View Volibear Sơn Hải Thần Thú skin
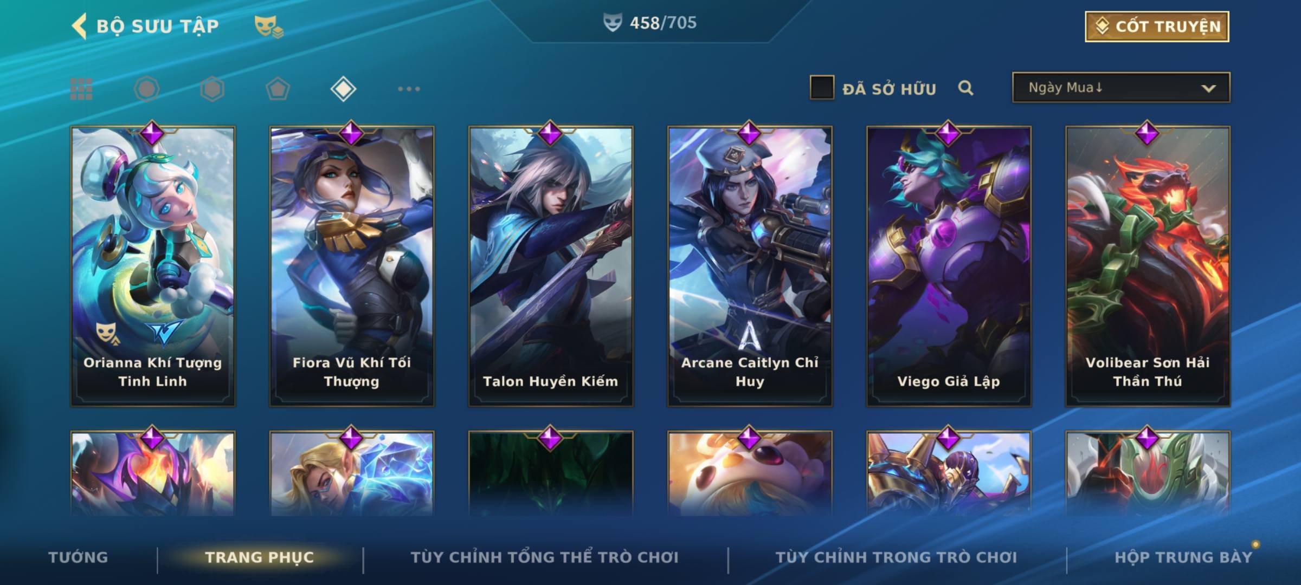The height and width of the screenshot is (585, 1301). pos(1148,266)
